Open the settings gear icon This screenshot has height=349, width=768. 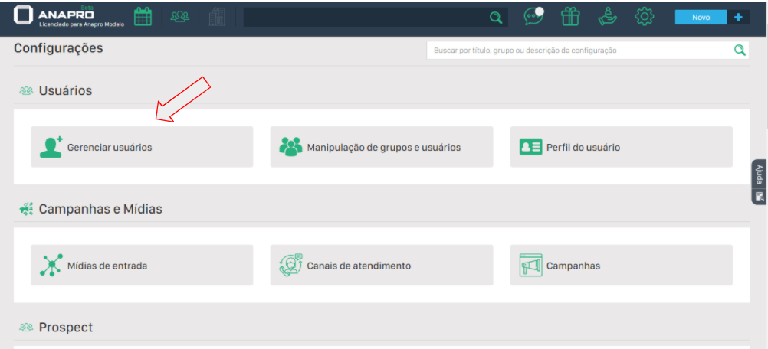point(645,17)
